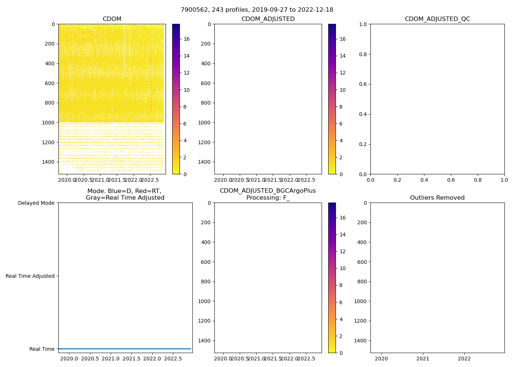
Task: Click the Outliers Removed plot title
Action: pyautogui.click(x=437, y=198)
